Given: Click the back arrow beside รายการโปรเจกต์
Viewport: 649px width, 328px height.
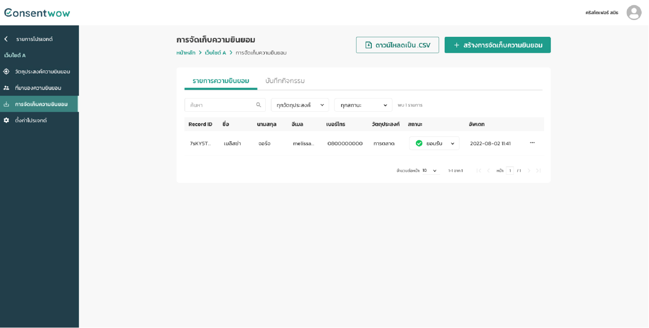Looking at the screenshot, I should (x=6, y=39).
